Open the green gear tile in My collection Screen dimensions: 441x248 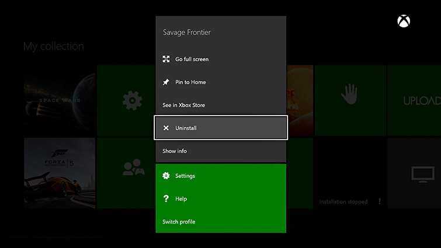coord(132,100)
